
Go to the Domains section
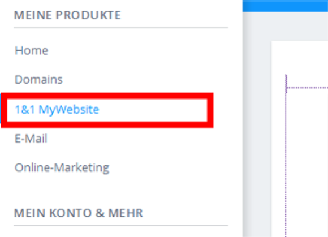[38, 80]
